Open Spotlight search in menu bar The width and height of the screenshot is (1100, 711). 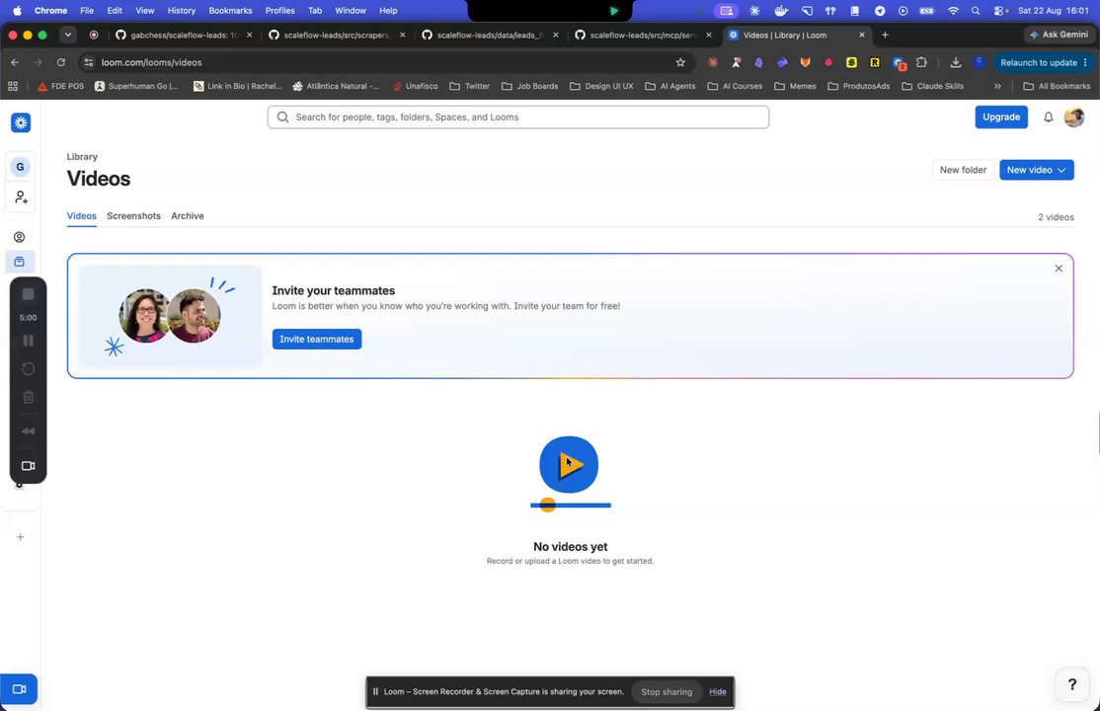click(976, 11)
